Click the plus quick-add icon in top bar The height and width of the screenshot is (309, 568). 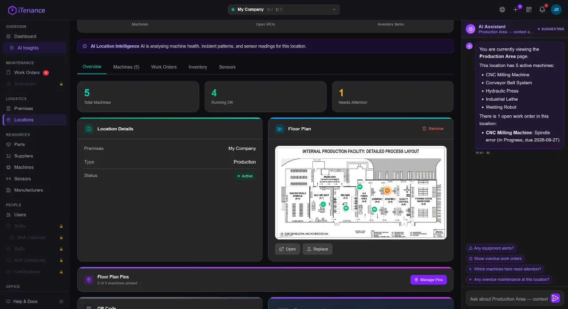(x=516, y=9)
